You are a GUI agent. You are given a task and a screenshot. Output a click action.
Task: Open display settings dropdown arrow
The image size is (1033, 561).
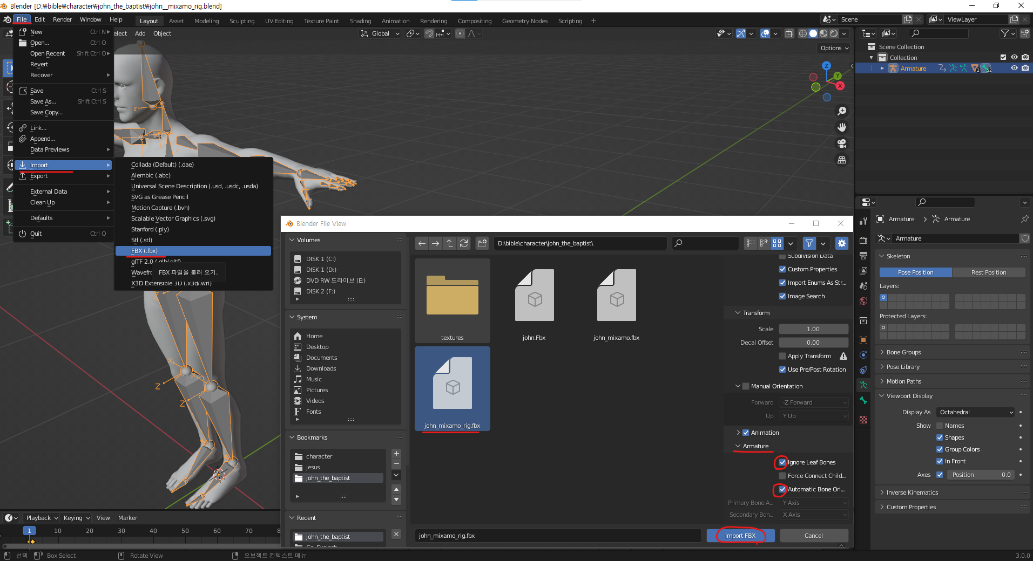791,243
